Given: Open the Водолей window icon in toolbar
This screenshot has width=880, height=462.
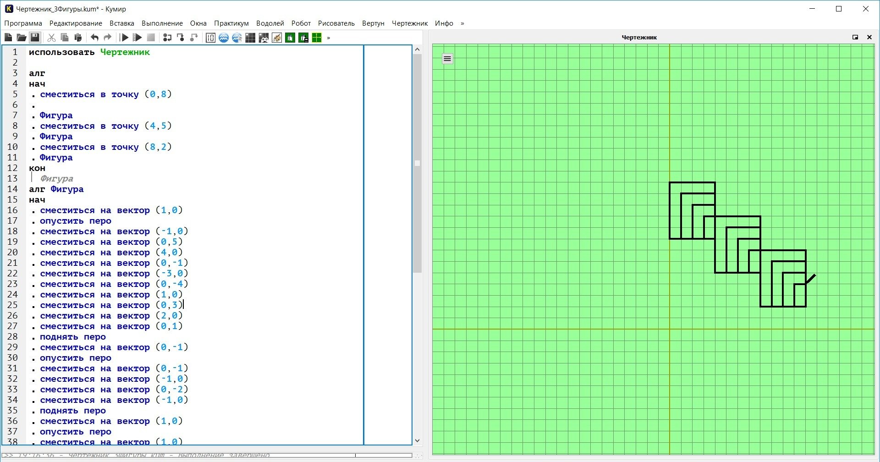Looking at the screenshot, I should point(224,38).
